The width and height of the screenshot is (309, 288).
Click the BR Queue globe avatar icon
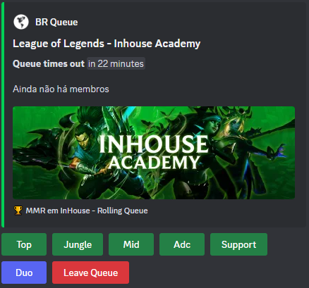[x=21, y=22]
